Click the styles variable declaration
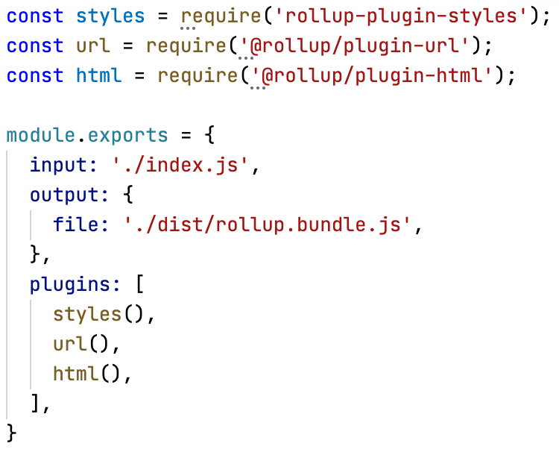The height and width of the screenshot is (452, 559). click(x=110, y=16)
